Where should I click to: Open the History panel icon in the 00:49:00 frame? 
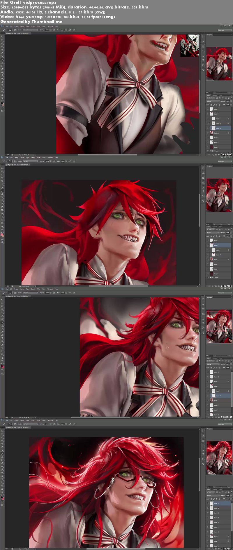(x=203, y=36)
